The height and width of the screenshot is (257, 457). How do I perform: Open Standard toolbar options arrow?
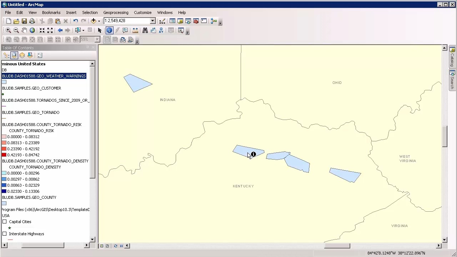(x=220, y=22)
